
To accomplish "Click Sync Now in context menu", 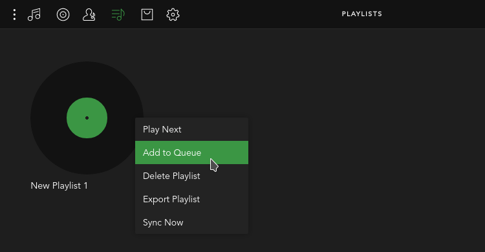I will click(x=192, y=222).
